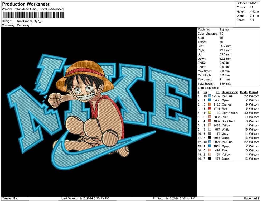Click the stitch count "154" in row 15
The width and height of the screenshot is (261, 201).
pos(217,154)
